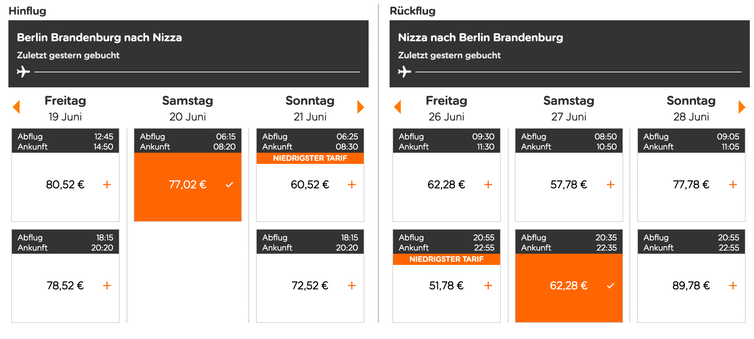
Task: Add the 77,78 € Sunday morning return flight
Action: click(x=732, y=185)
